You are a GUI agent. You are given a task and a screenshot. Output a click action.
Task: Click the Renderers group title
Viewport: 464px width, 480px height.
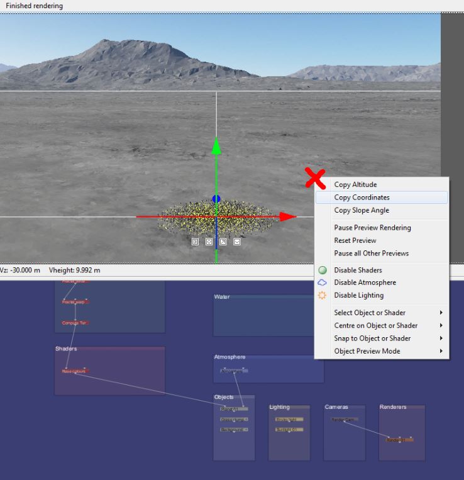(x=393, y=407)
